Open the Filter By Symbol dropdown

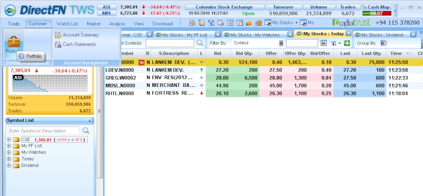(x=281, y=43)
